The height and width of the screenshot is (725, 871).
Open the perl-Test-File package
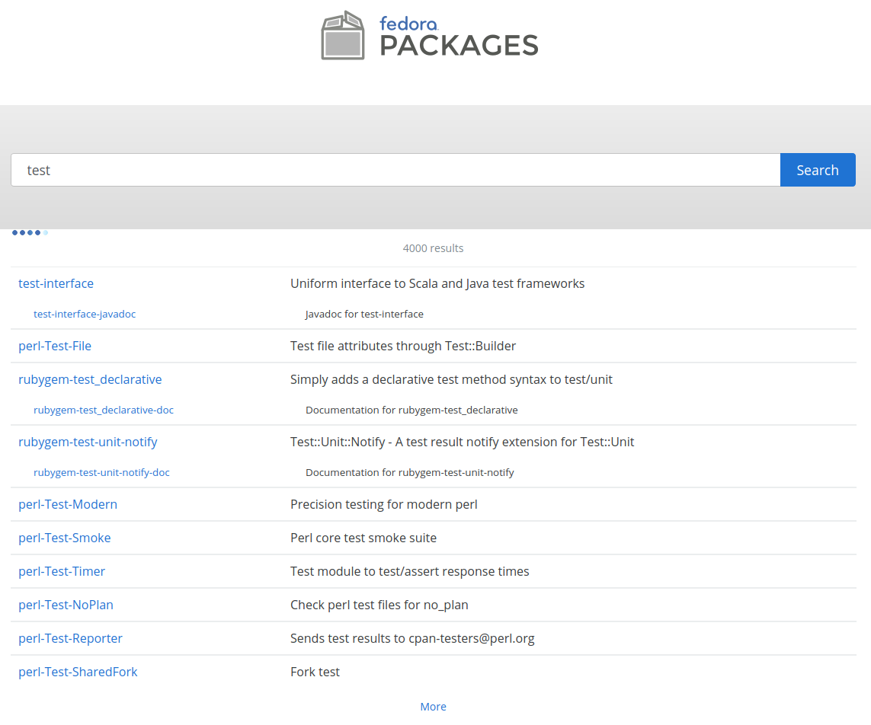click(55, 346)
